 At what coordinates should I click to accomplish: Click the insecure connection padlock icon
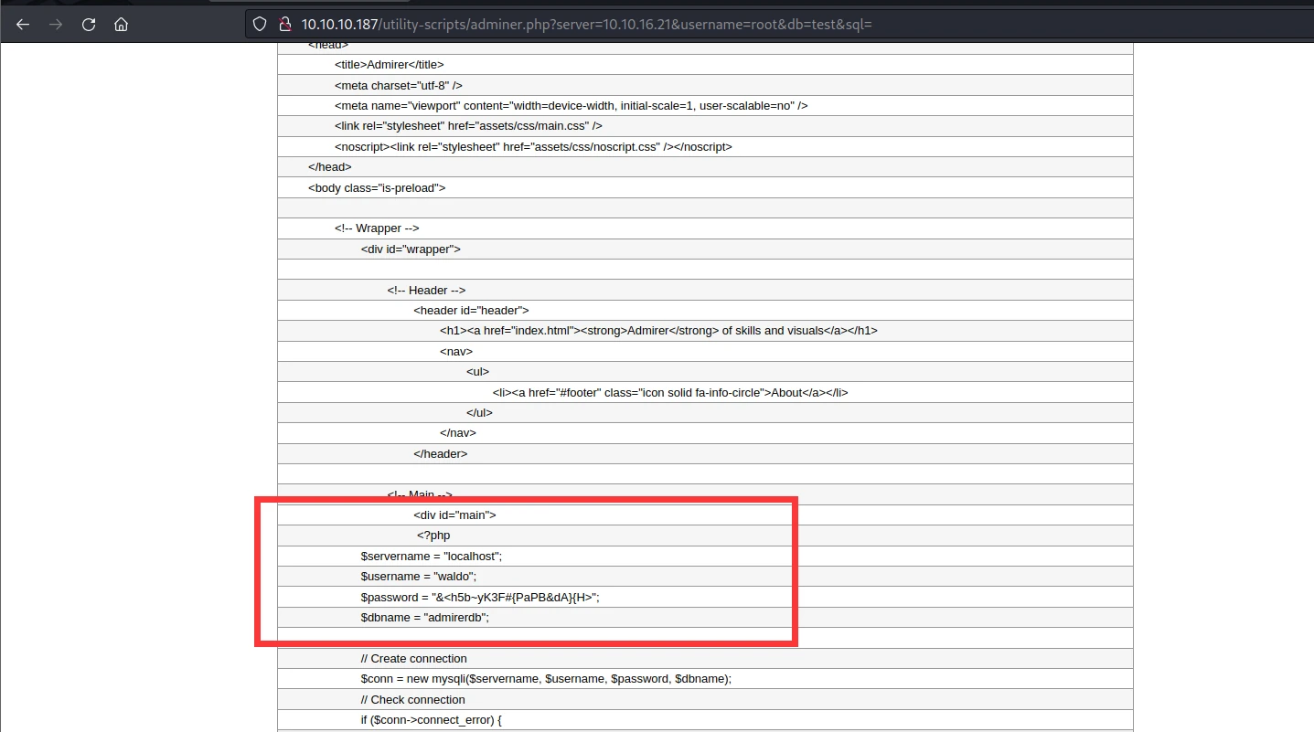click(x=284, y=25)
